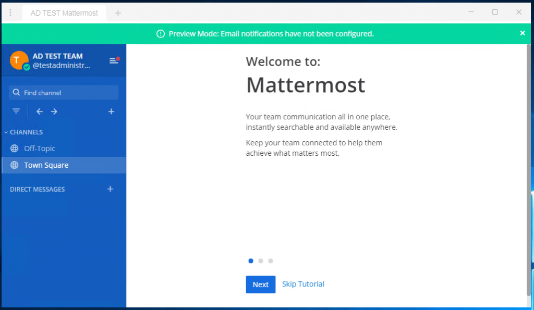Start a new direct message with plus icon
534x310 pixels.
(x=111, y=189)
